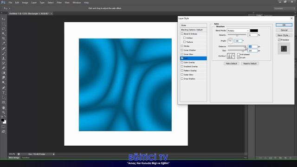Change screen mode icon in toolbar
This screenshot has width=297, height=167.
[x=3, y=131]
